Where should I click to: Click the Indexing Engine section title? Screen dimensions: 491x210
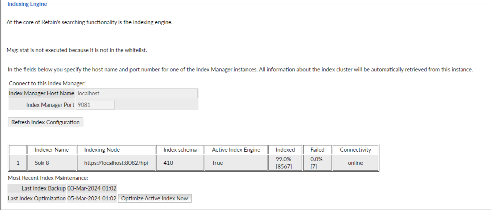[x=27, y=4]
